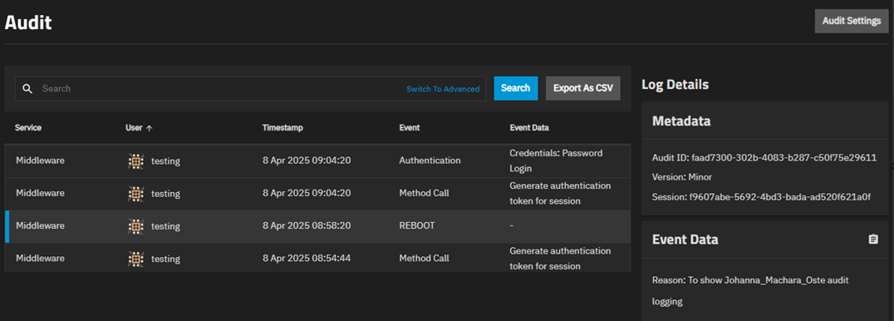This screenshot has height=321, width=894.
Task: Click the blue Search button
Action: click(x=515, y=88)
